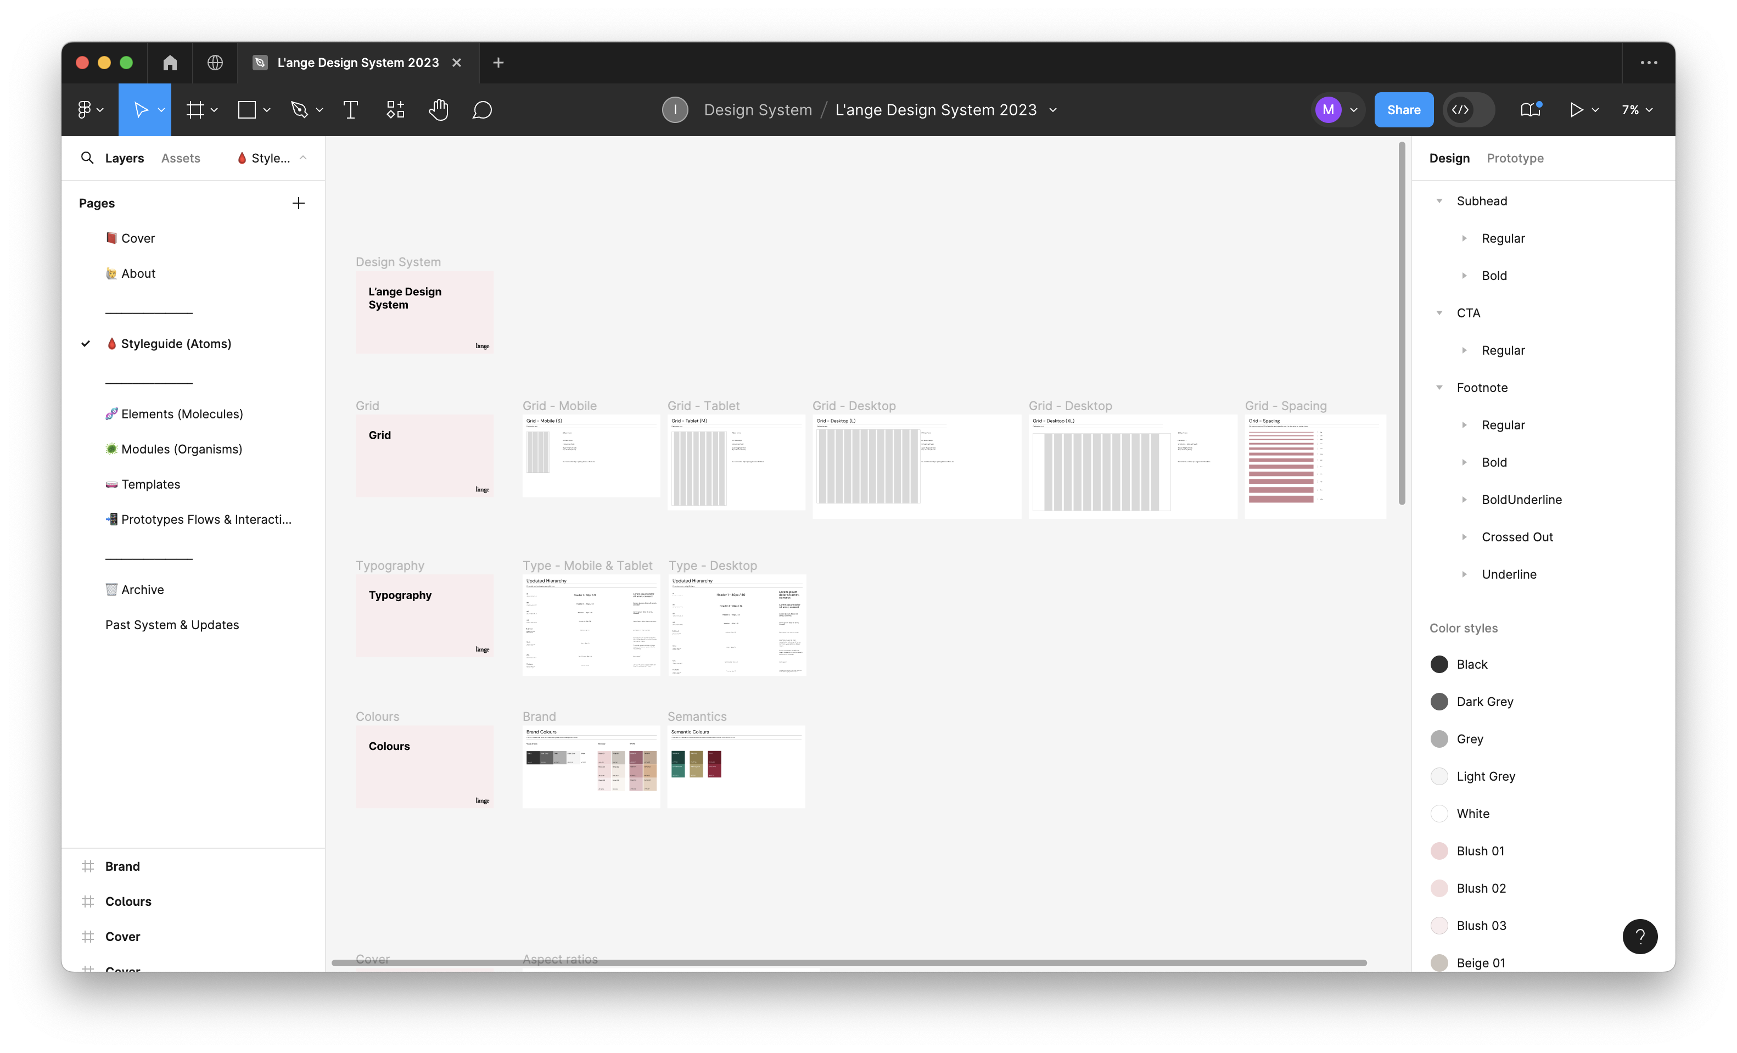This screenshot has width=1737, height=1053.
Task: Expand the Crossed Out style
Action: click(1464, 537)
